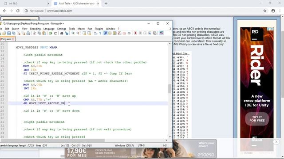The image size is (284, 159).
Task: Switch to the Ascii Table browser tab
Action: 76,4
